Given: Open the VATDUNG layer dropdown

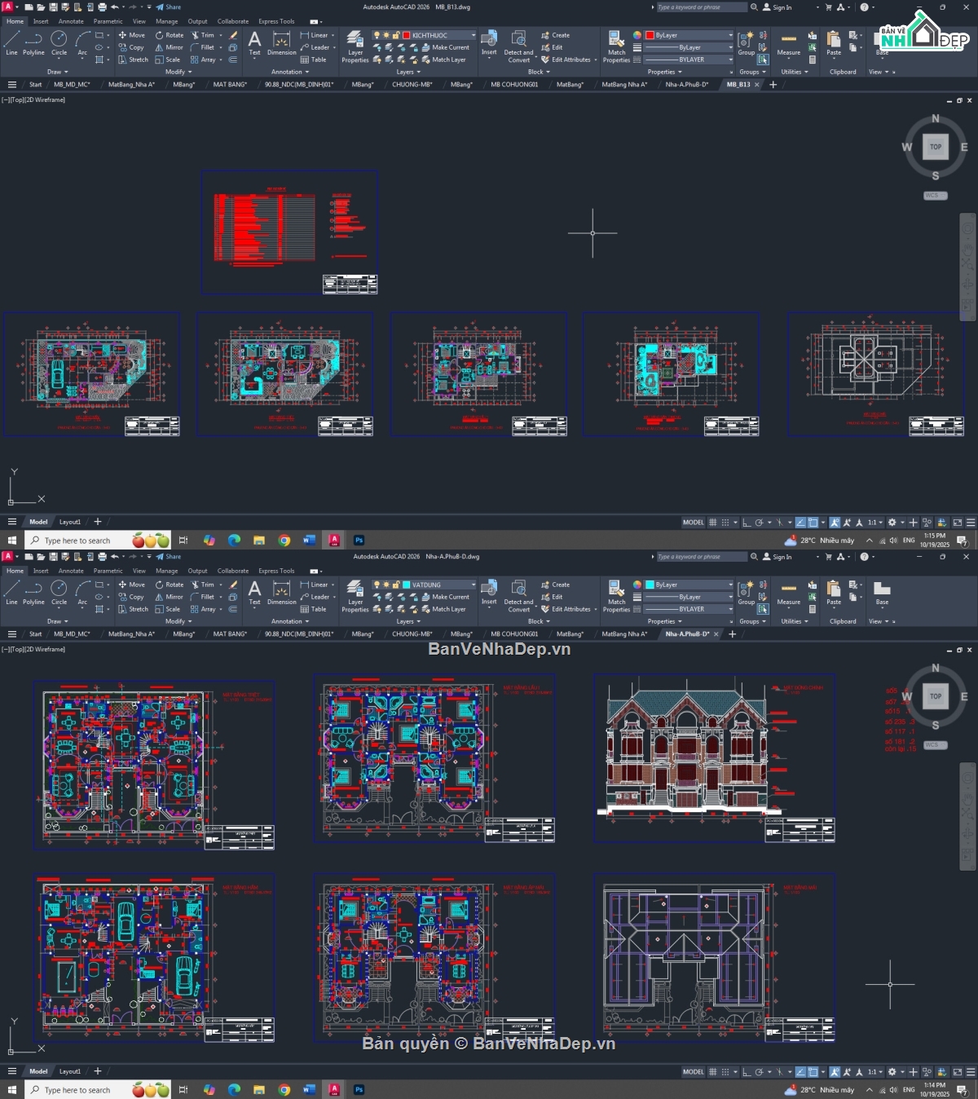Looking at the screenshot, I should tap(440, 585).
